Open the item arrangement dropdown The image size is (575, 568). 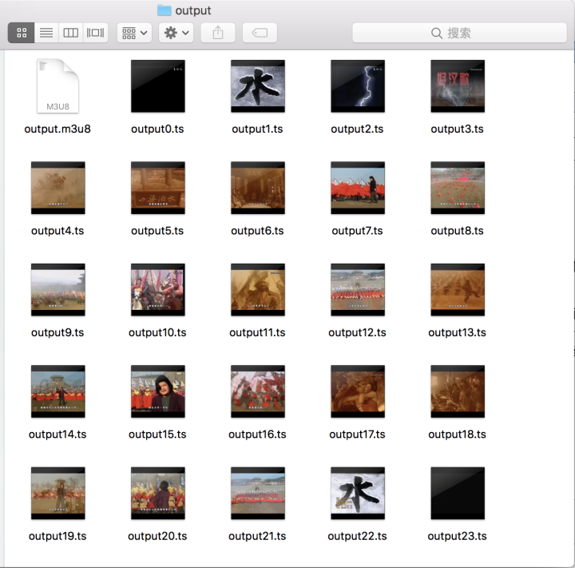[x=134, y=33]
